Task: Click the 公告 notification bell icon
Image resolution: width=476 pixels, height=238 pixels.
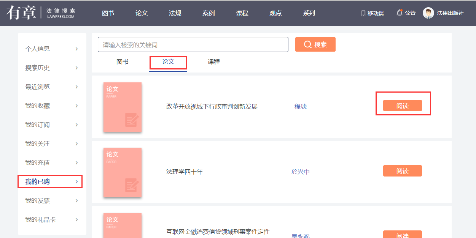Action: 399,13
